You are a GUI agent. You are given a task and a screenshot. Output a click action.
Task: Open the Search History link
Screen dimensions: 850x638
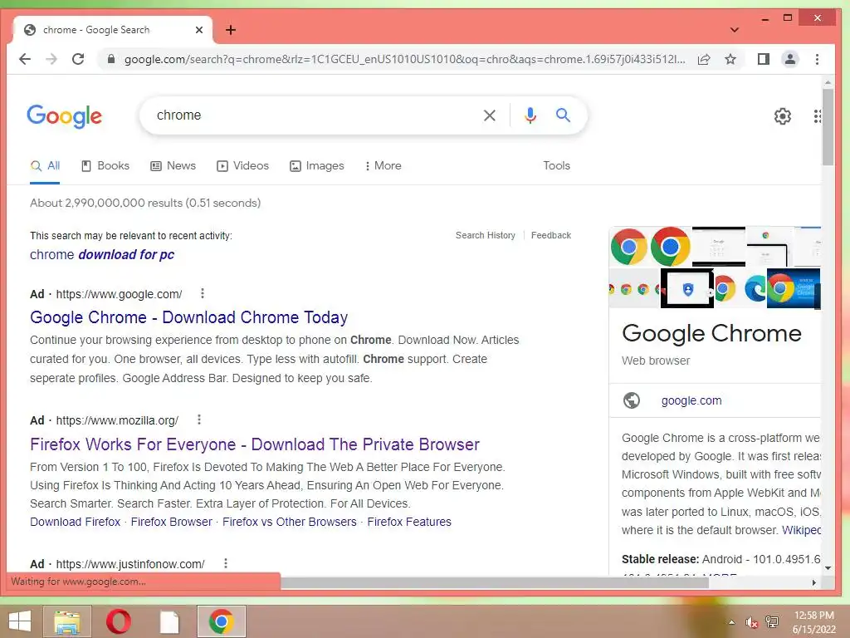point(485,235)
